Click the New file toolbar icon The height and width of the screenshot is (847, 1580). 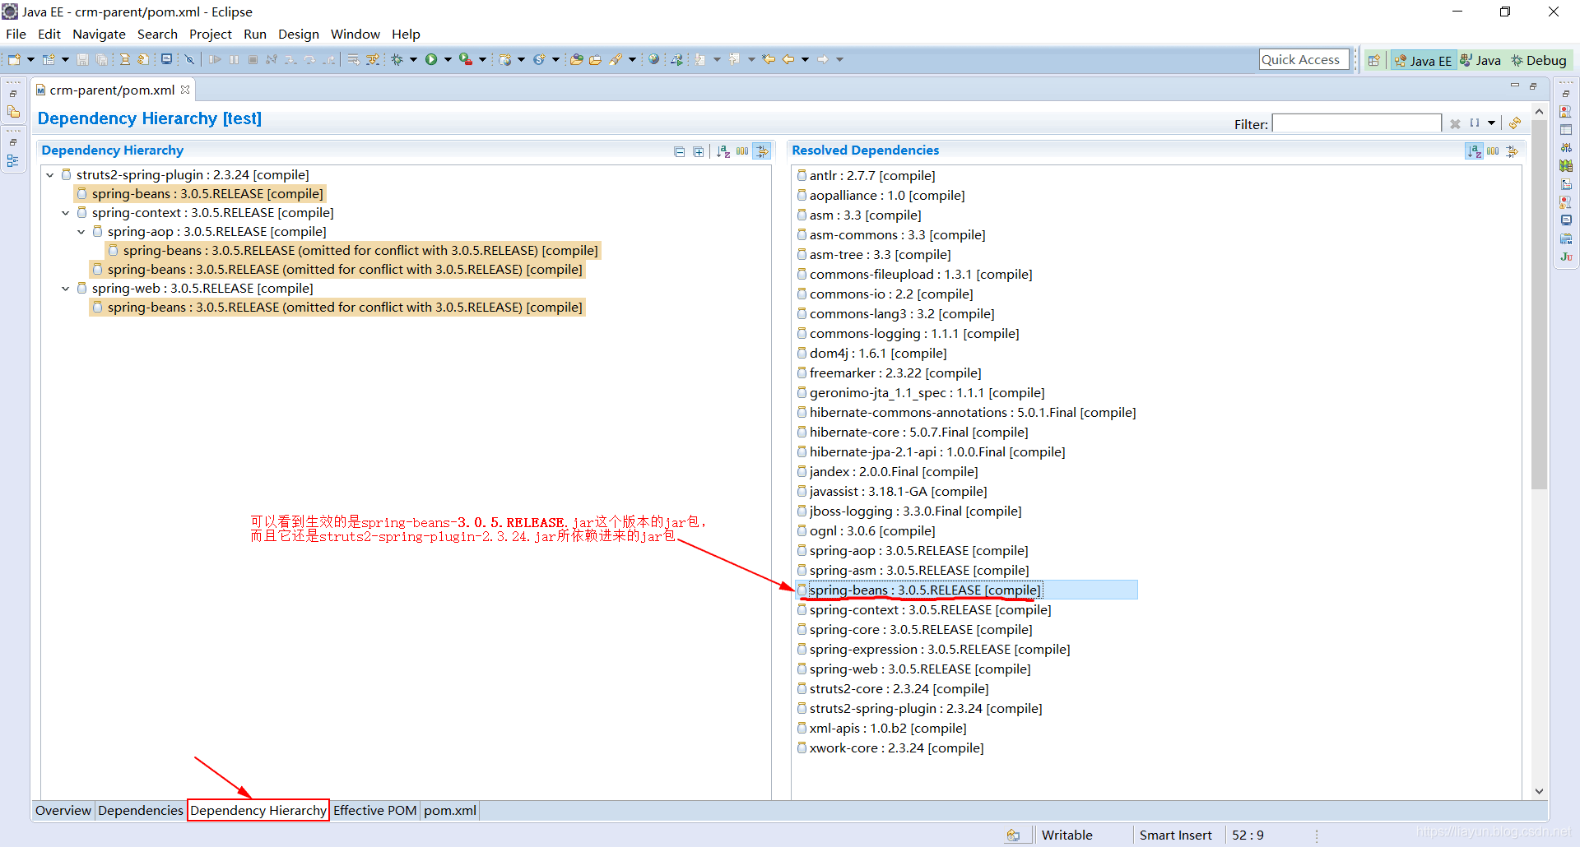coord(14,59)
